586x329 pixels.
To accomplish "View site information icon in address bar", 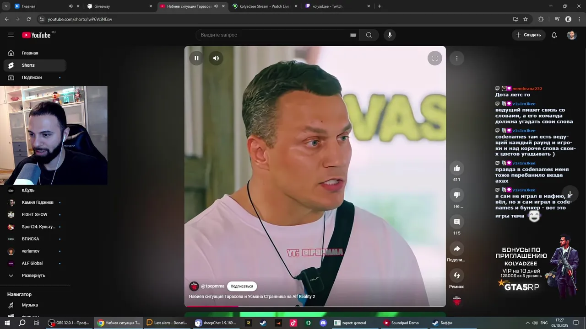I will click(x=42, y=19).
